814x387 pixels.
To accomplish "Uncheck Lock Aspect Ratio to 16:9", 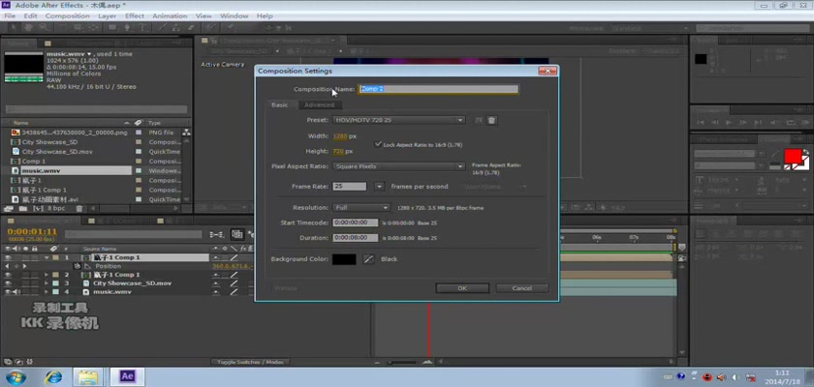I will click(x=379, y=144).
